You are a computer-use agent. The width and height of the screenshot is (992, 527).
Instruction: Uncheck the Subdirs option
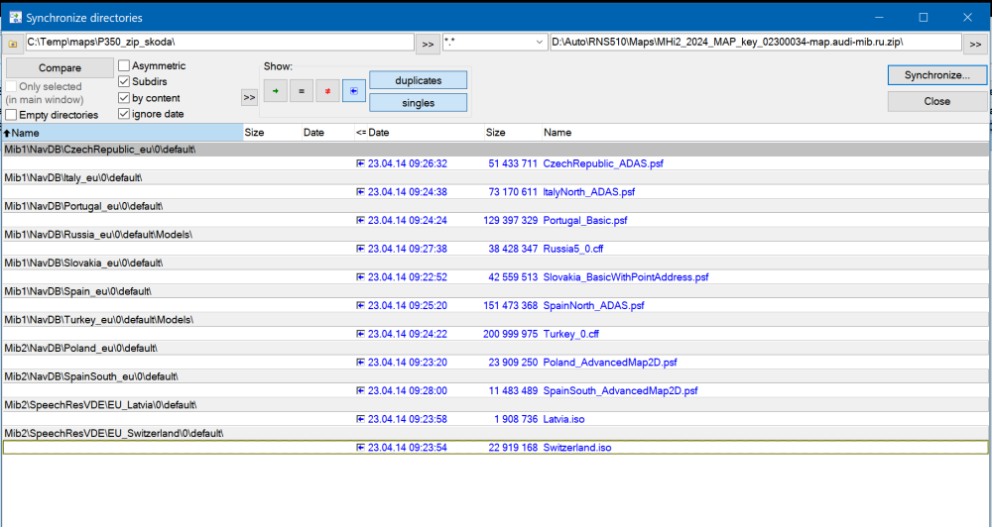click(124, 81)
